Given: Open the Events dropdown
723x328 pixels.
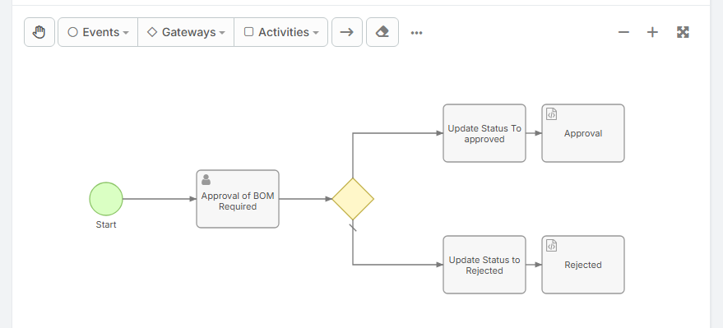Looking at the screenshot, I should tap(98, 32).
